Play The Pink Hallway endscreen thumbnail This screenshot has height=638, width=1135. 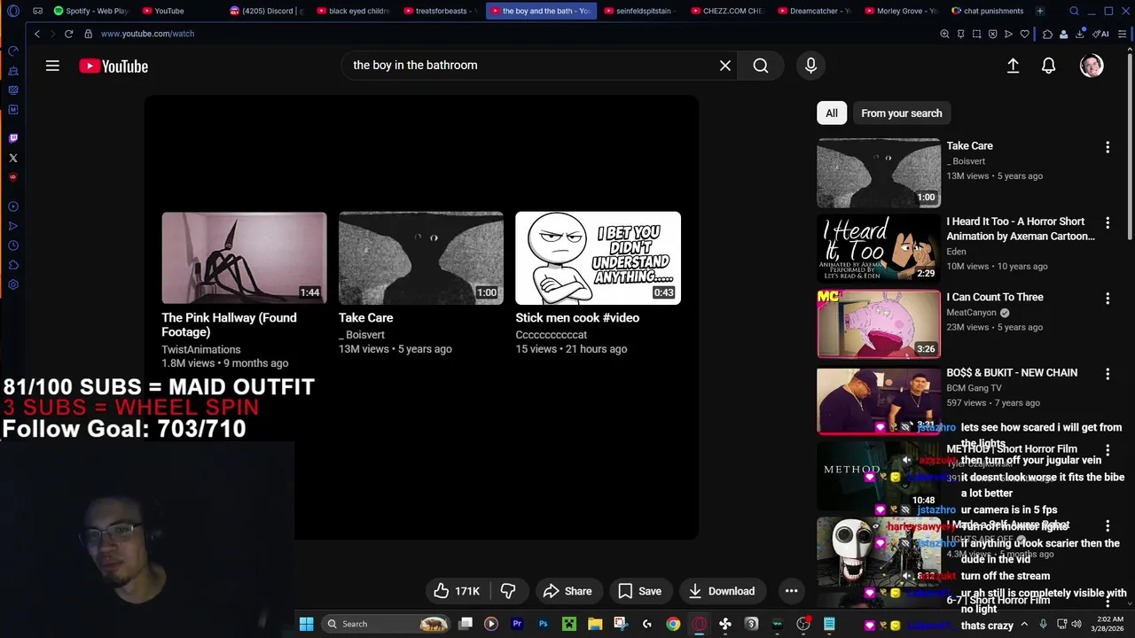pyautogui.click(x=244, y=258)
